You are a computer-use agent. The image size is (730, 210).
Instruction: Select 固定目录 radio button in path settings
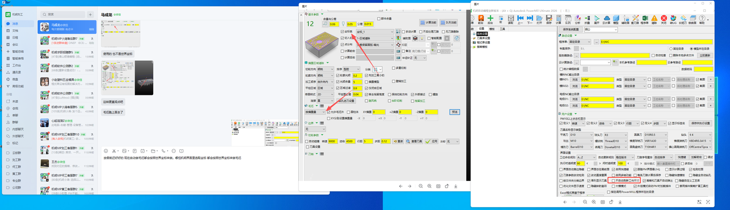[671, 48]
